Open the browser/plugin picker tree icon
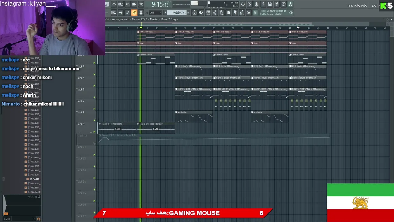 click(221, 13)
